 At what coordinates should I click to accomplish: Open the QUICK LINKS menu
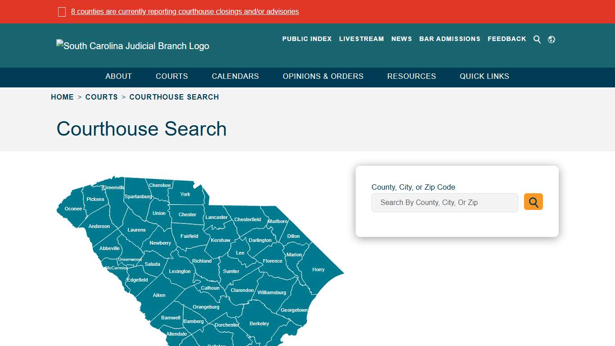point(484,76)
